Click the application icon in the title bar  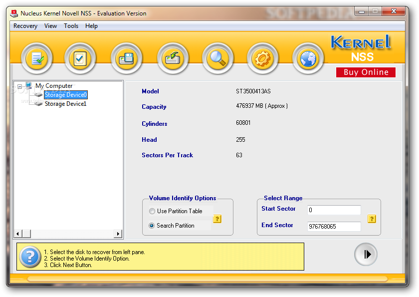tap(14, 13)
